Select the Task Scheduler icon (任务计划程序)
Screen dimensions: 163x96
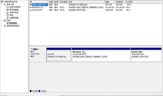8,7
